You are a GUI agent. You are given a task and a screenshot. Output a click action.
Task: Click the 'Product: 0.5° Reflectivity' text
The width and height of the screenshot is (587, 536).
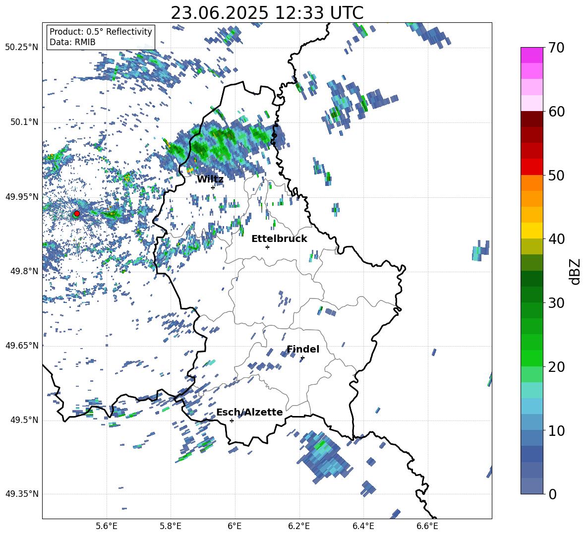101,31
